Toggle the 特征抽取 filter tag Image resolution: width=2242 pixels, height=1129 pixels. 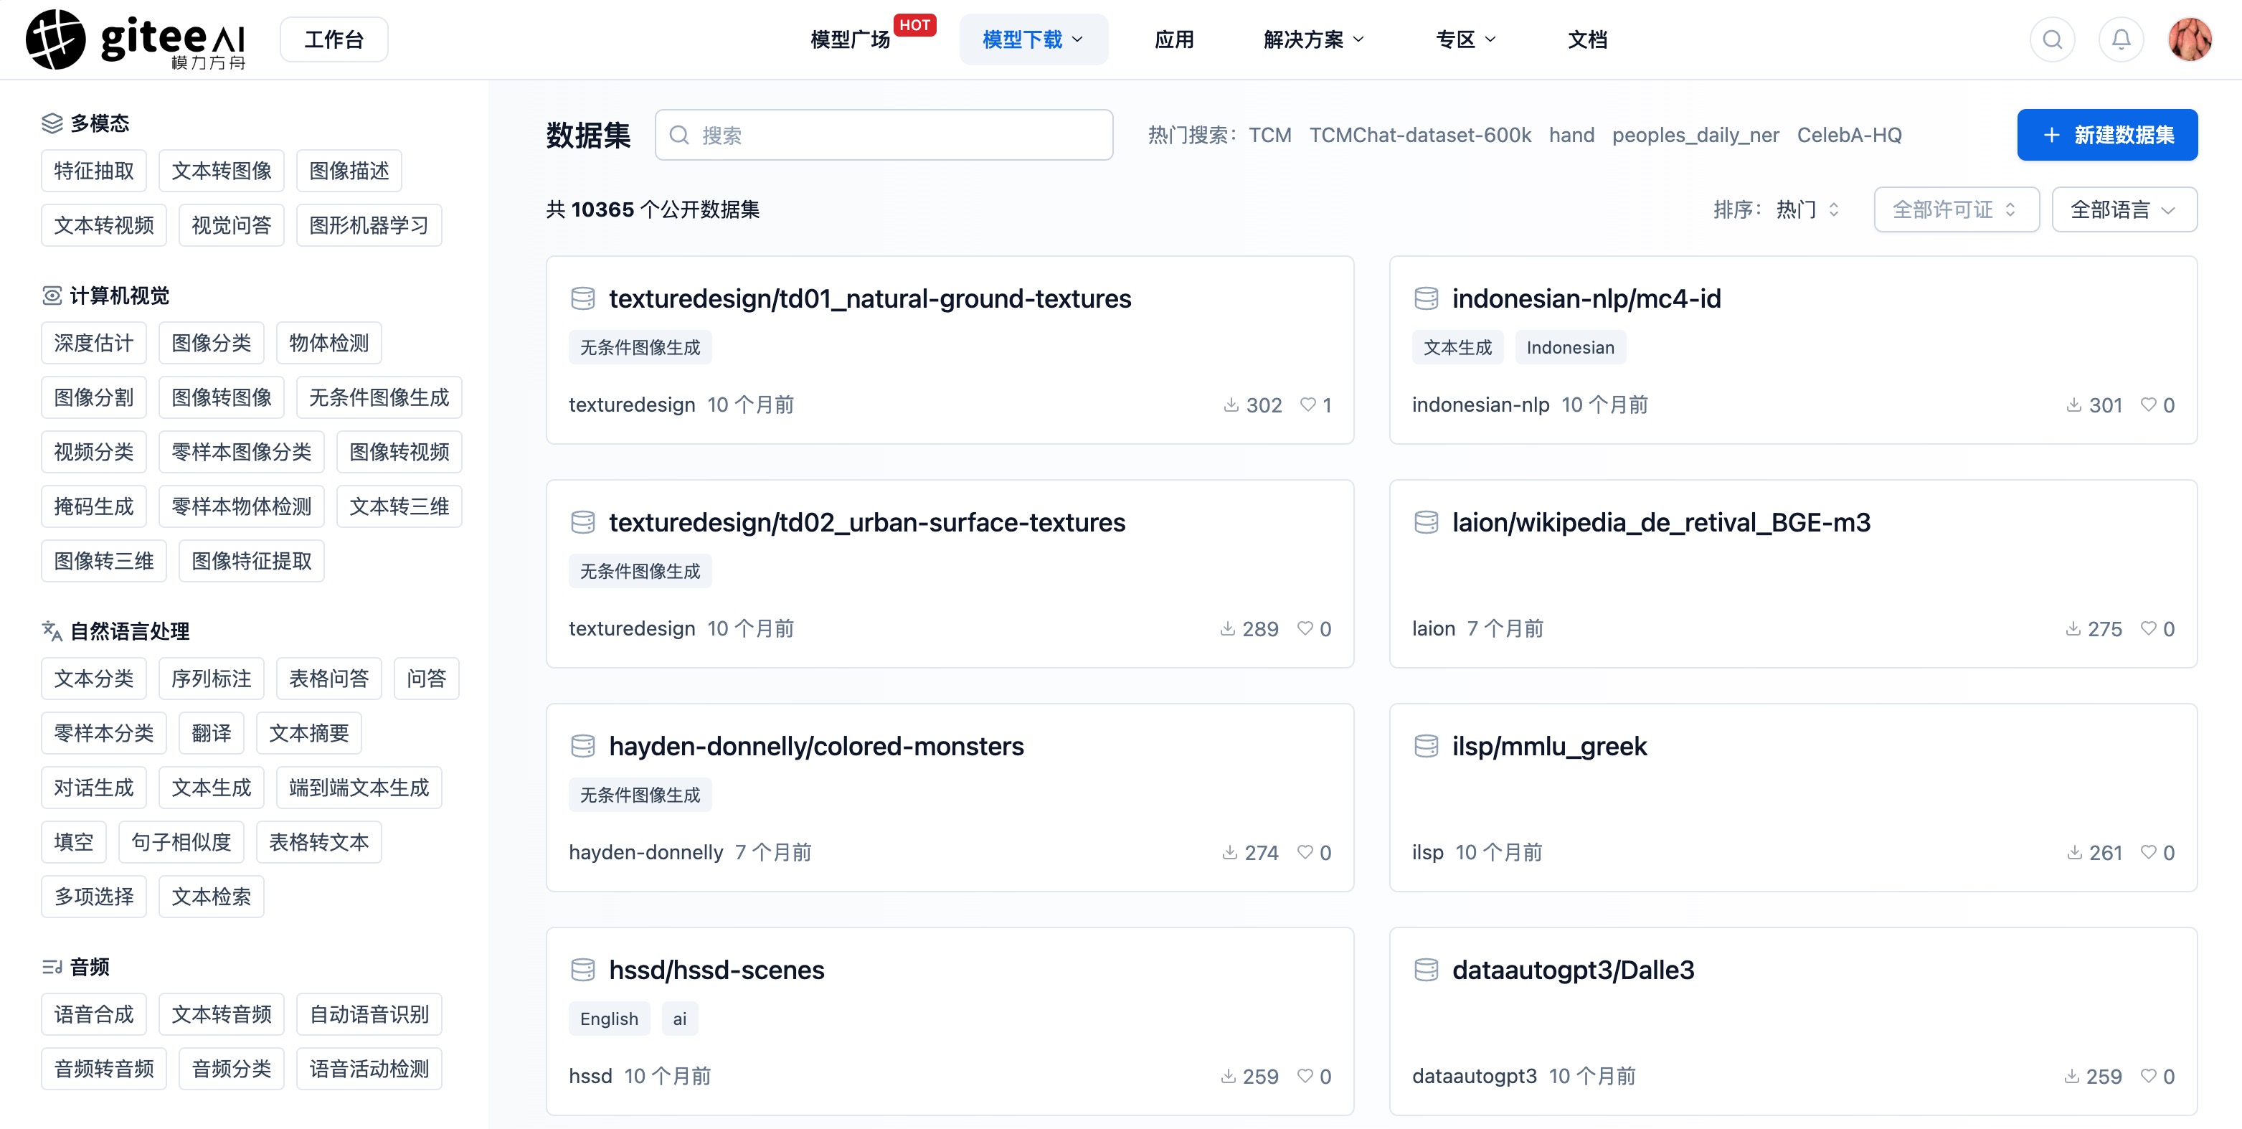94,171
